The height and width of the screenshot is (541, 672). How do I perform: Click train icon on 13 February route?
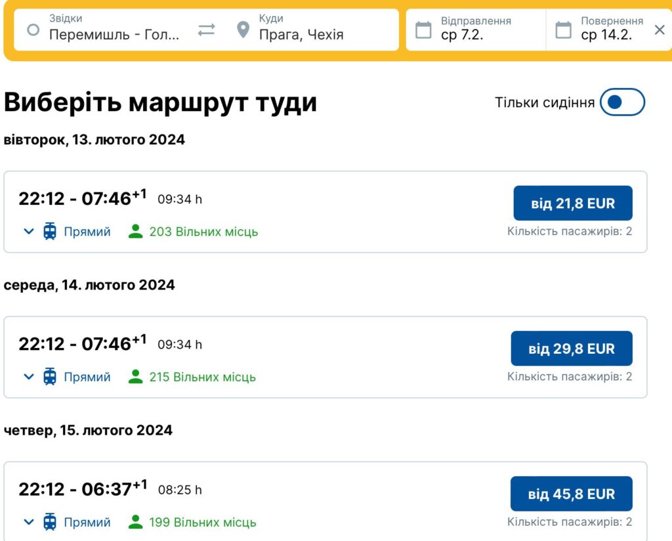[50, 232]
